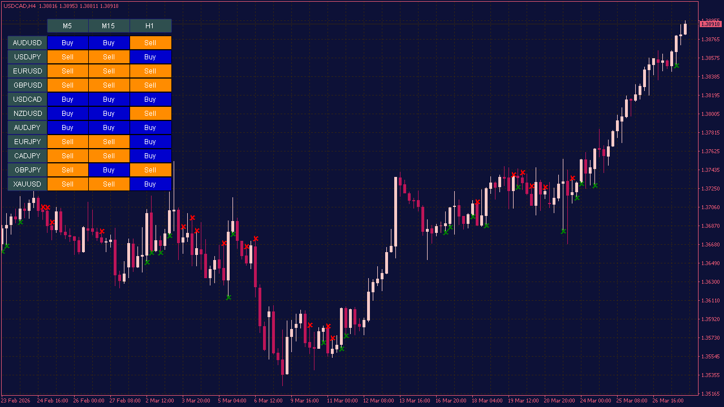The height and width of the screenshot is (407, 724).
Task: Select the M15 timeframe column header
Action: [109, 26]
